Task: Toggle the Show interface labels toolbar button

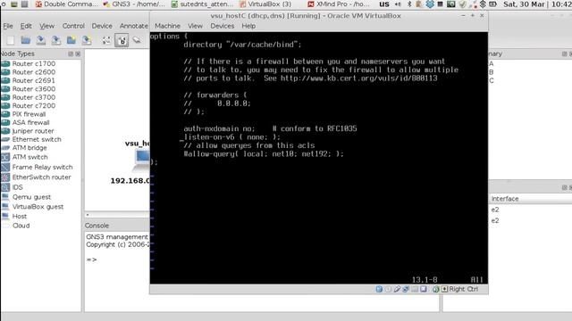Action: tap(122, 40)
